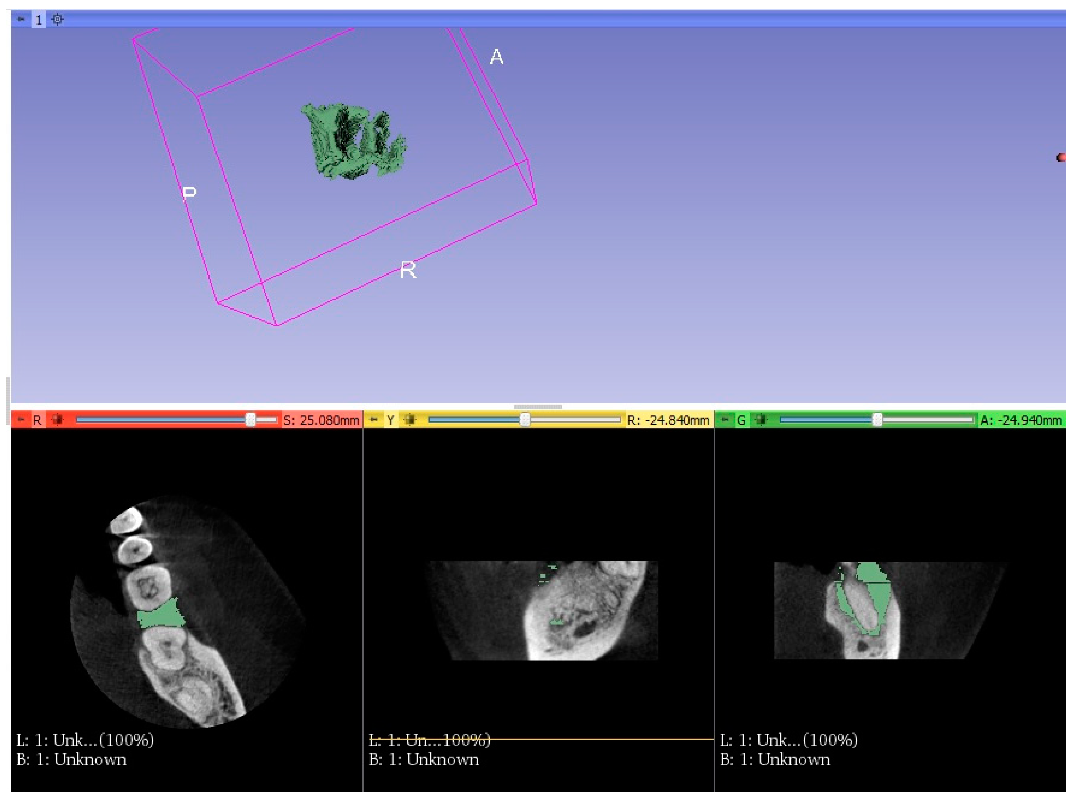Fit green coronal slice to window
The width and height of the screenshot is (1083, 805).
click(x=761, y=420)
